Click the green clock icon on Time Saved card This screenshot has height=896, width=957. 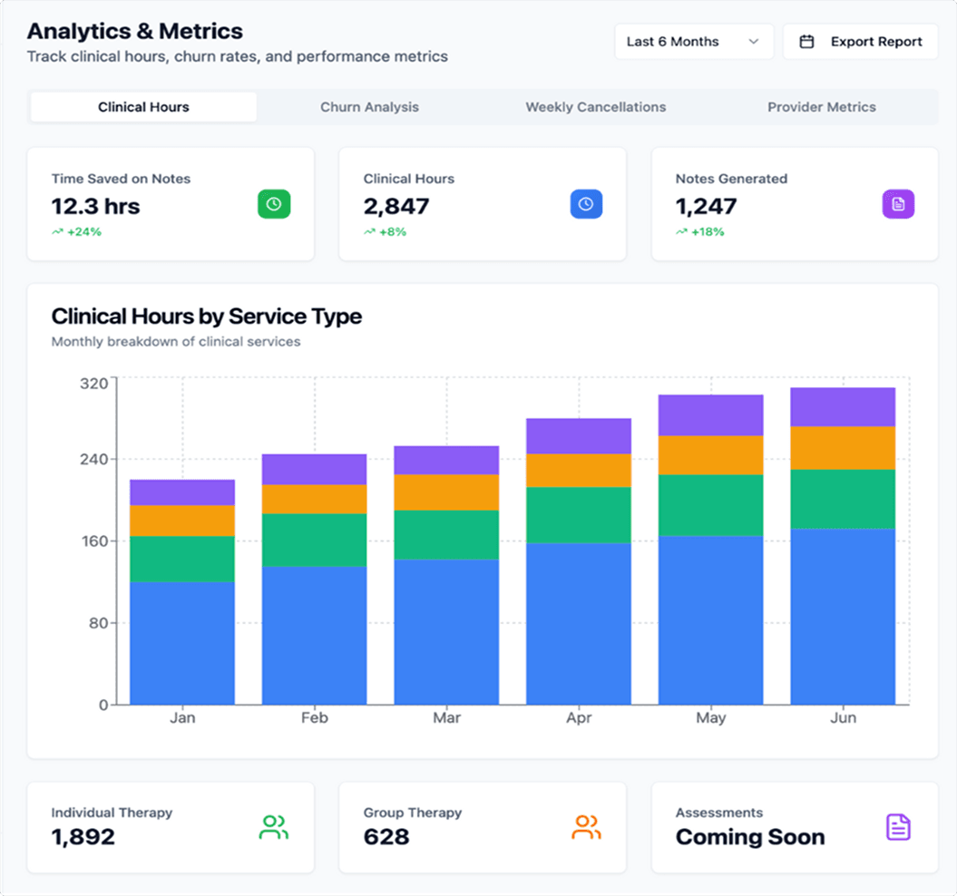[x=274, y=204]
